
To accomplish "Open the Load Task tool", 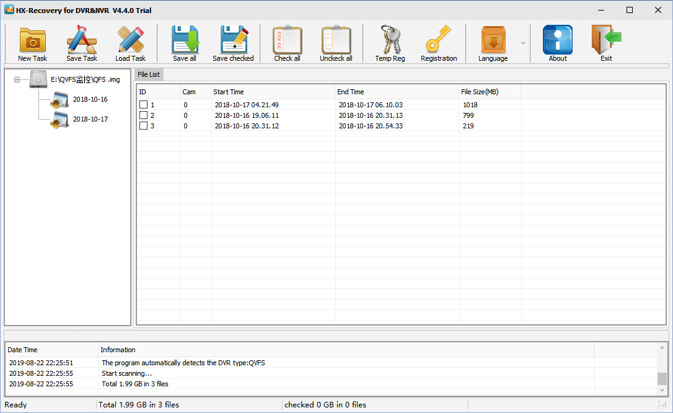I will [130, 42].
